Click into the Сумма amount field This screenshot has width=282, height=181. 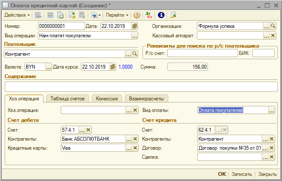click(x=188, y=67)
